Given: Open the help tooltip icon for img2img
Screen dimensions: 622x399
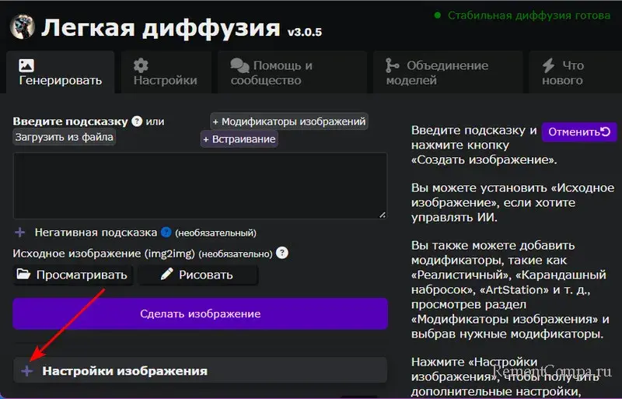Looking at the screenshot, I should [282, 253].
